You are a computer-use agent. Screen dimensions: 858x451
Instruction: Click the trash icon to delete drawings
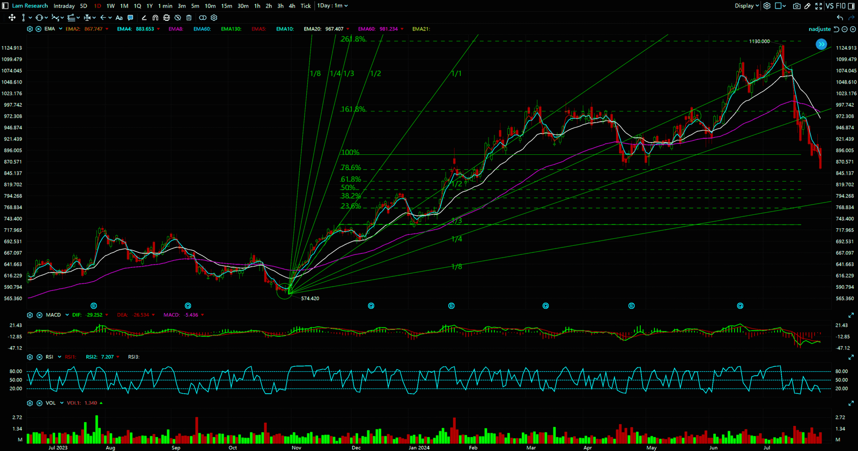tap(189, 18)
